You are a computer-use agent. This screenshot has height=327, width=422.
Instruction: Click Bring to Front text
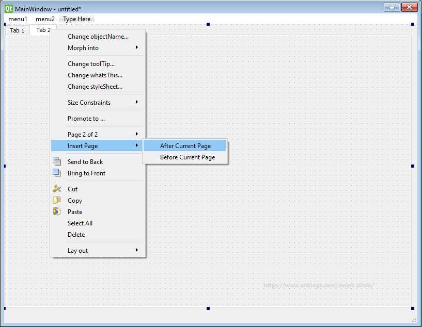(86, 173)
